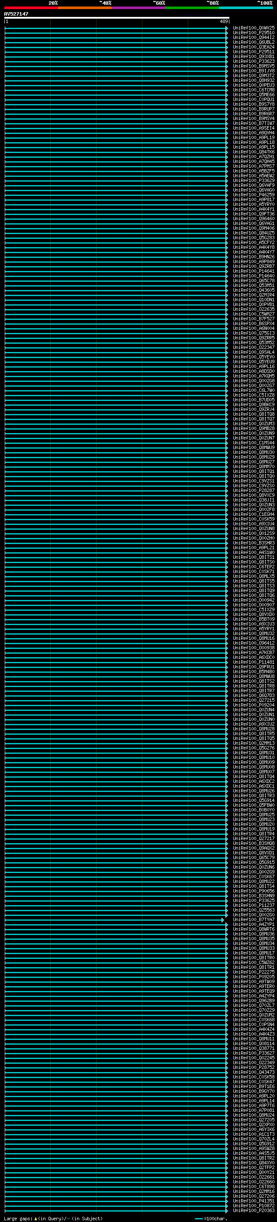The height and width of the screenshot is (1222, 277).
Task: Click the Large gaps legend text
Action: tap(53, 1219)
